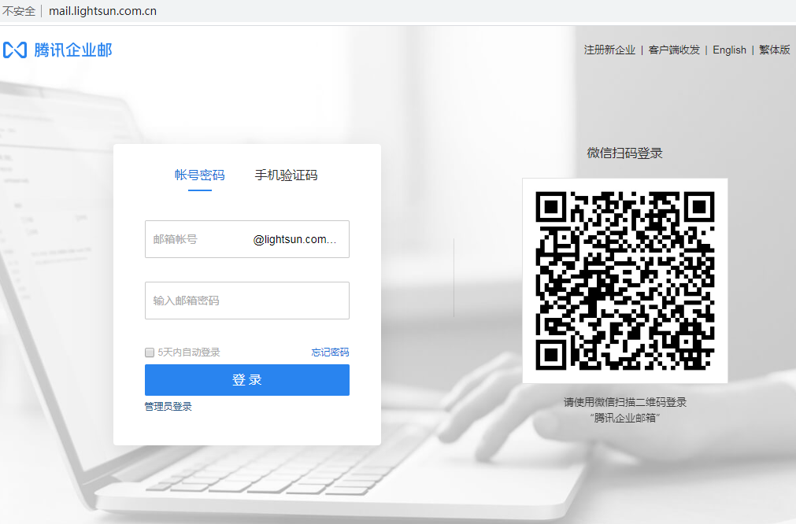Focus the 输入邮箱密码 password field

click(246, 301)
